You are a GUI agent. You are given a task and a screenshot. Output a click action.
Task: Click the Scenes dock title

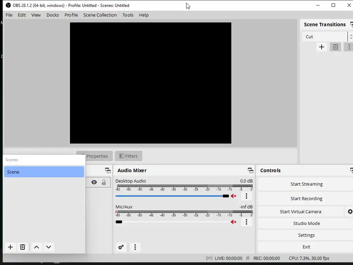pyautogui.click(x=12, y=160)
